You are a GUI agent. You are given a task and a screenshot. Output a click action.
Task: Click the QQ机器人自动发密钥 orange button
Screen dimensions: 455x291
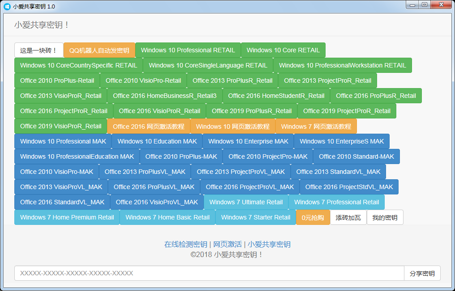tap(99, 51)
